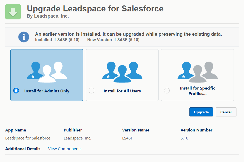Screen dimensions: 244x162
Task: Click the Additional Details label
Action: pyautogui.click(x=23, y=149)
